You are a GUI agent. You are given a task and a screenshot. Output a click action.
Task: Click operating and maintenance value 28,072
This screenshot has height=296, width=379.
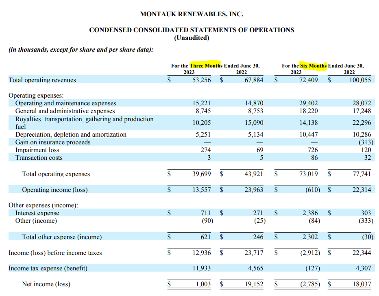click(362, 103)
